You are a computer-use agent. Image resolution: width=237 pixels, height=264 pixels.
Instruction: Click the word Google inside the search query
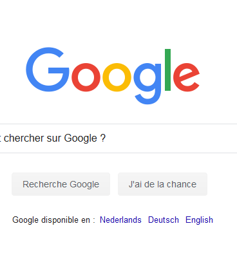click(81, 138)
